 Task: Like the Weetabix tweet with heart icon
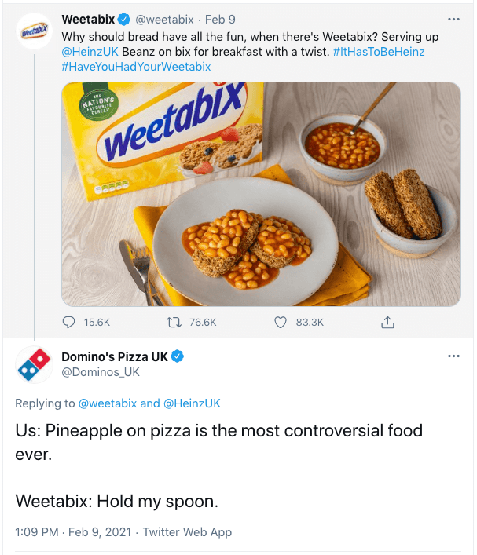point(281,322)
